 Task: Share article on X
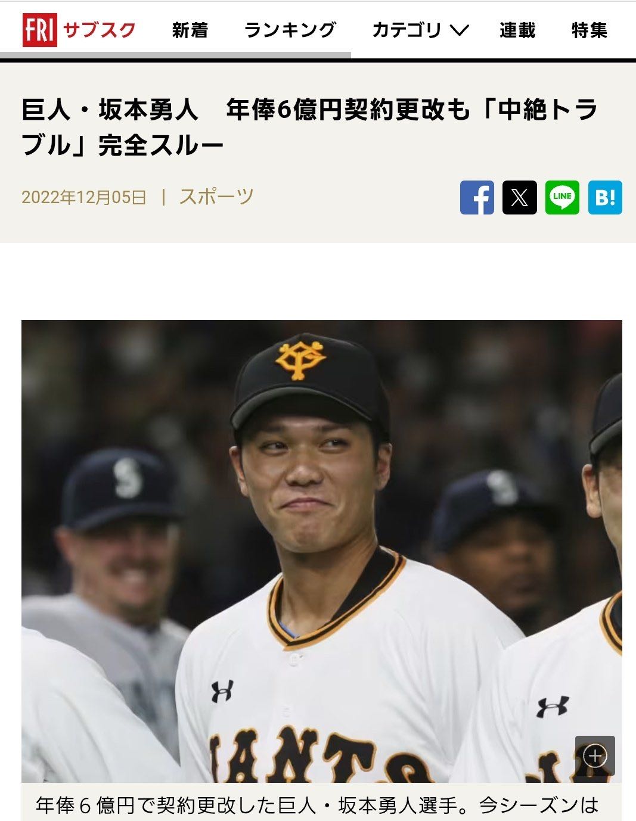[520, 197]
